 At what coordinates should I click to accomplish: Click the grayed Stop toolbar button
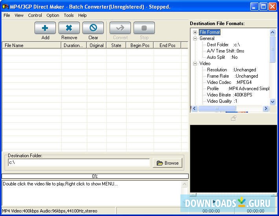(x=144, y=28)
